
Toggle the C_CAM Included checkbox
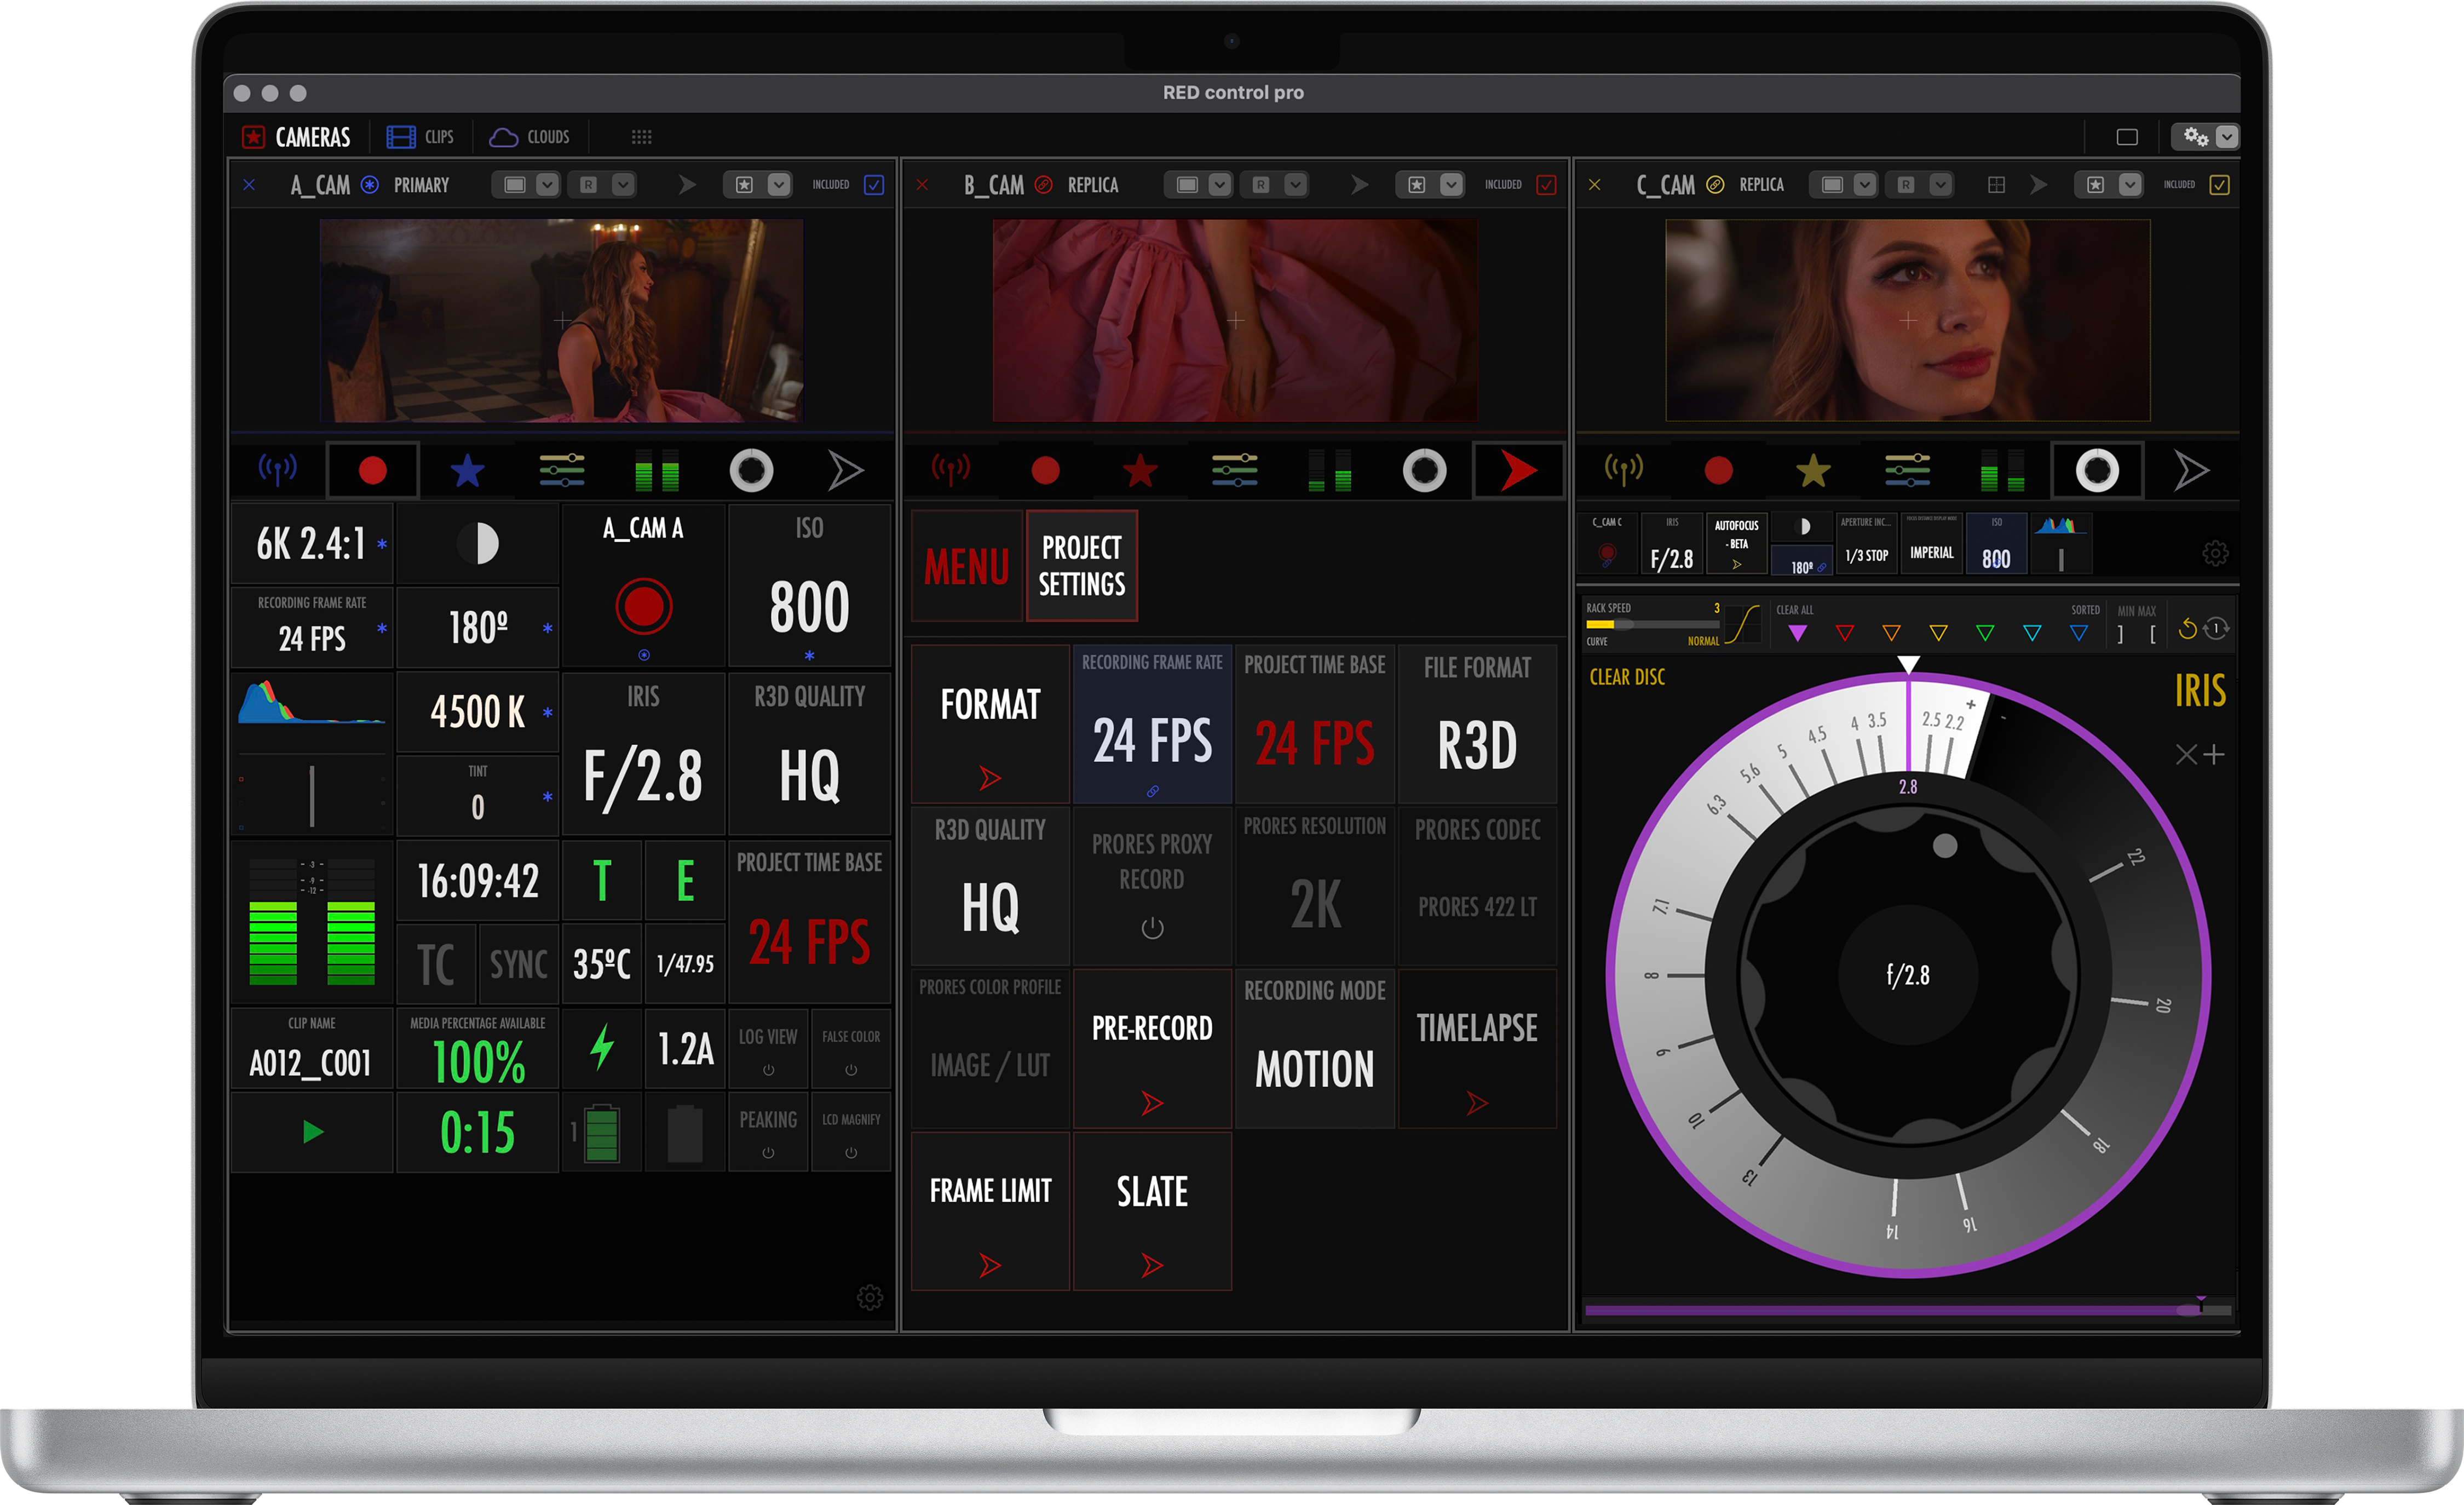tap(2219, 185)
